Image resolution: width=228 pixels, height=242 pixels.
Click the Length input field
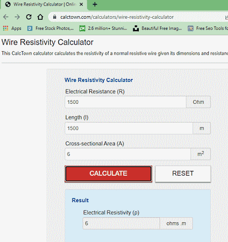tap(129, 128)
